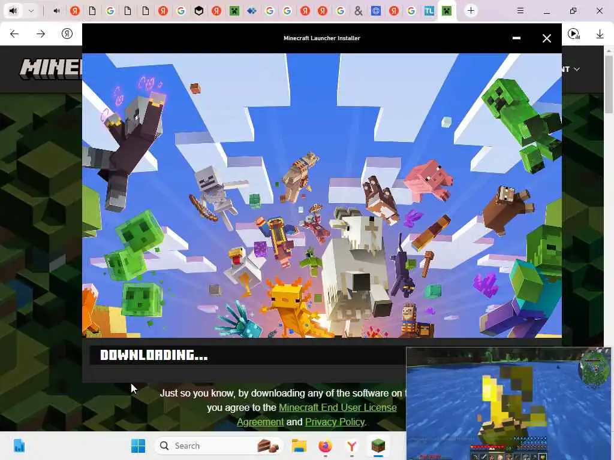
Task: Go back to the previous page
Action: pyautogui.click(x=14, y=34)
